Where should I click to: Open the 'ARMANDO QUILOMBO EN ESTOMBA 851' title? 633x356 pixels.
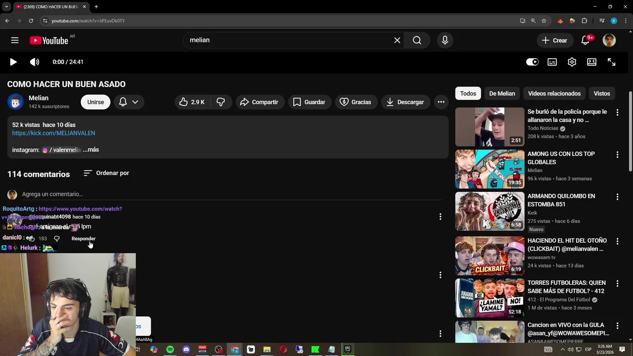click(561, 200)
